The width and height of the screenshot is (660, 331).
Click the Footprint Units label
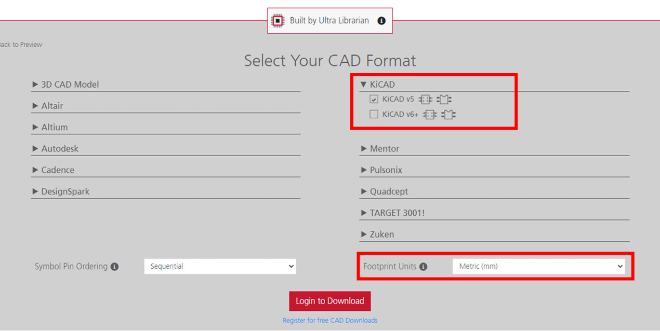390,267
